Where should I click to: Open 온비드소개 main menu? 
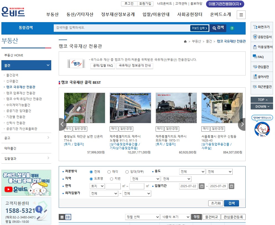pos(220,14)
